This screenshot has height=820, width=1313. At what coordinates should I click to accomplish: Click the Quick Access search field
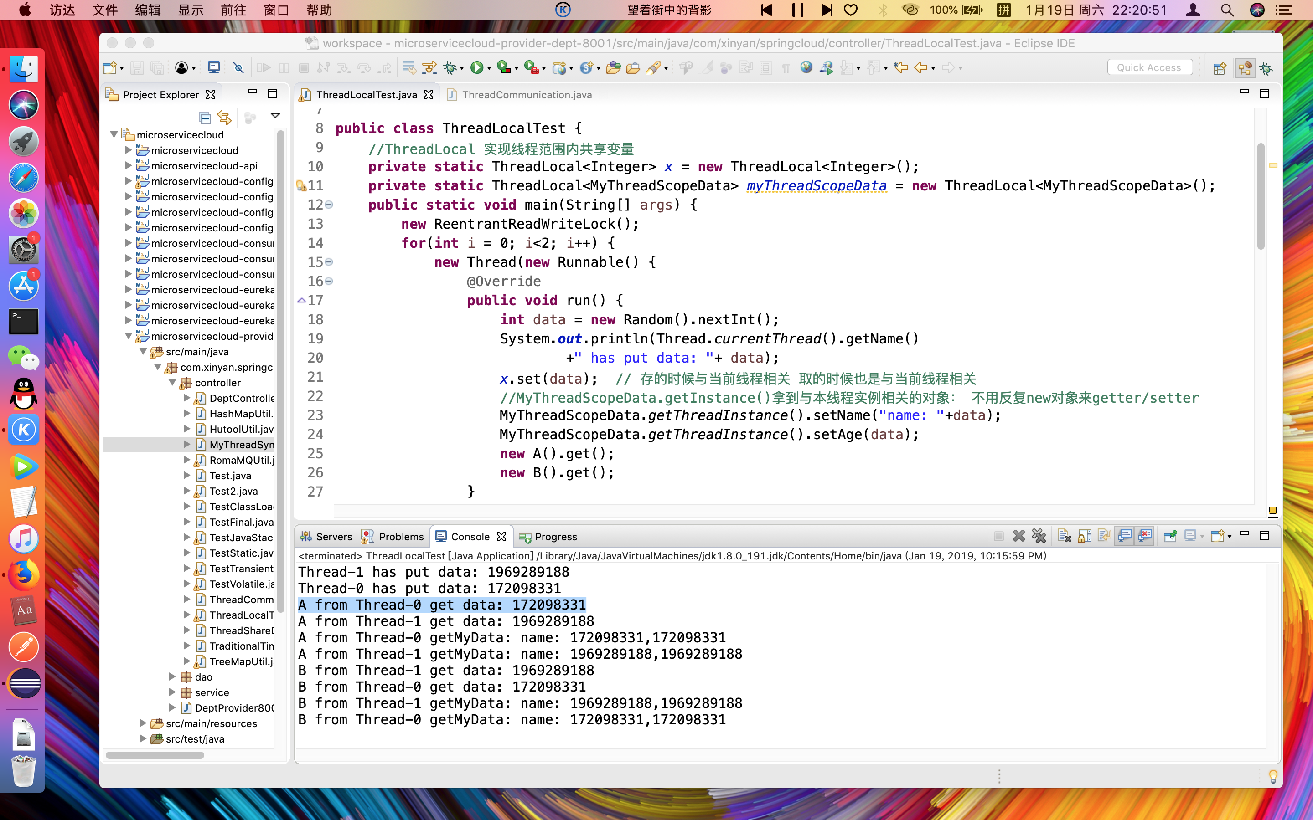point(1148,68)
